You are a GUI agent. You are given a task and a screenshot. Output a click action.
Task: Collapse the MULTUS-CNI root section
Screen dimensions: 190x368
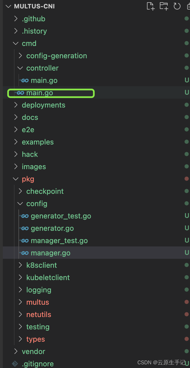pos(9,6)
